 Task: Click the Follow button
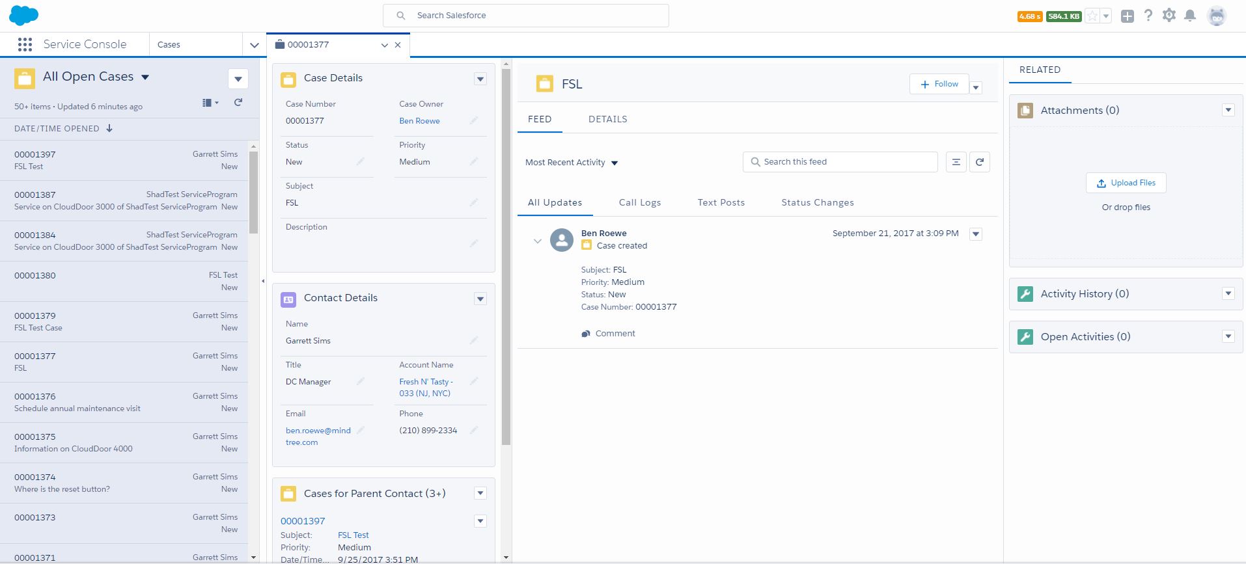click(x=939, y=84)
